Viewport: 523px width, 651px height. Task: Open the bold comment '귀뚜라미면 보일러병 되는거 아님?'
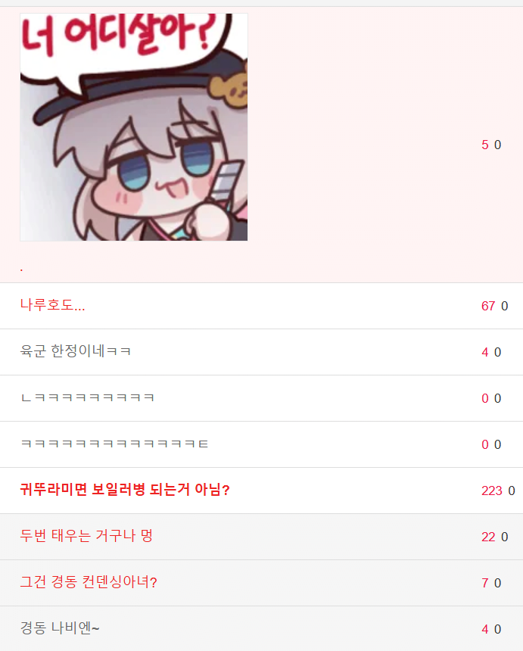coord(125,490)
